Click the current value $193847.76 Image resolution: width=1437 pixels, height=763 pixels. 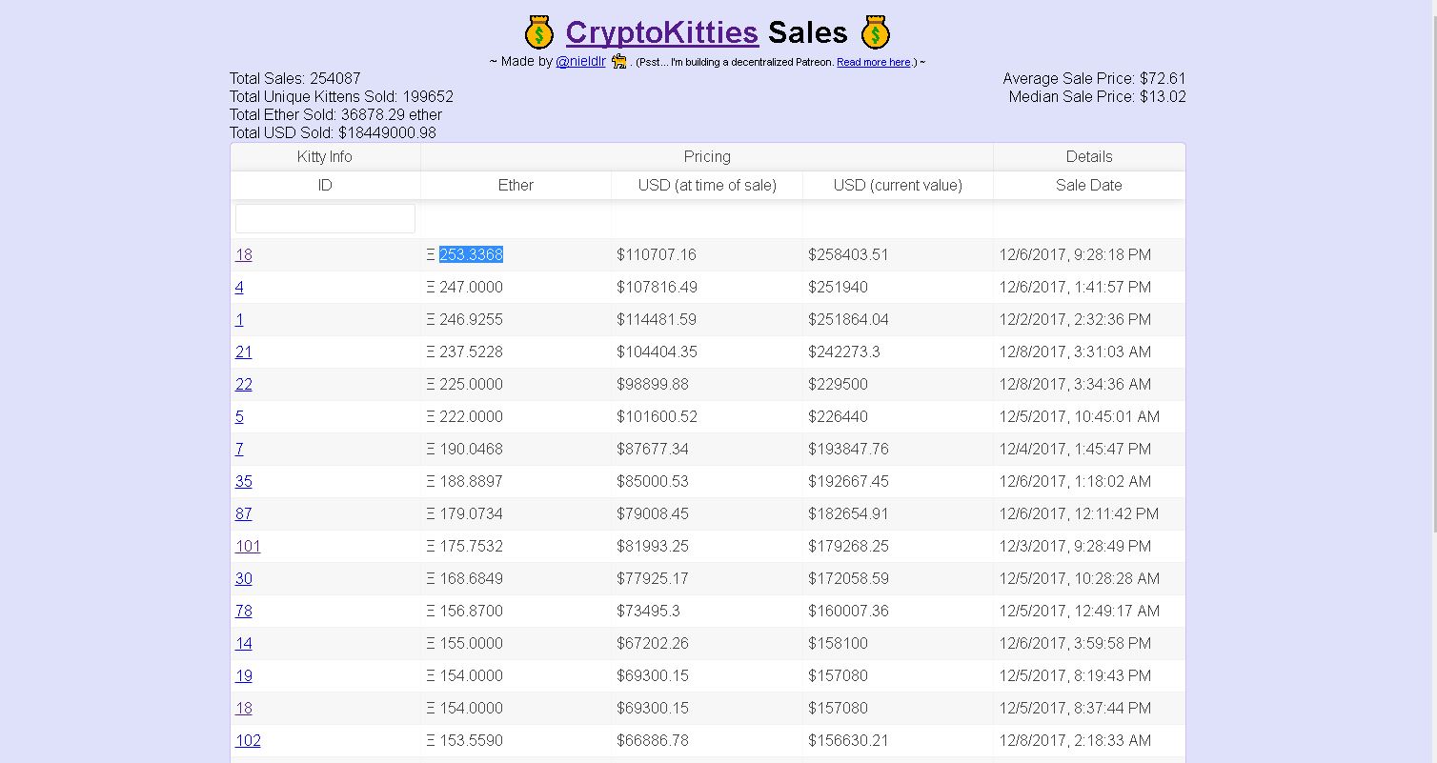click(x=848, y=449)
